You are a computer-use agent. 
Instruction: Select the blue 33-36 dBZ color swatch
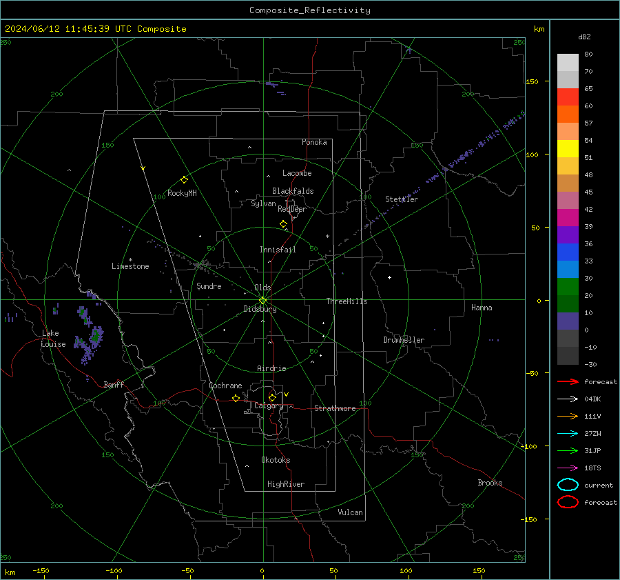coord(568,252)
